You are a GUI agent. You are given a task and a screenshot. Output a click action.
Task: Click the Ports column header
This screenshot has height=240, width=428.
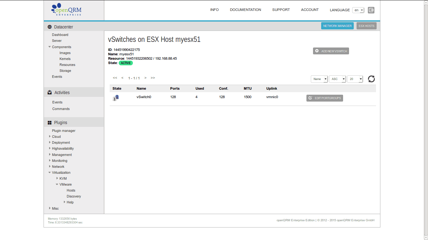[x=175, y=88]
